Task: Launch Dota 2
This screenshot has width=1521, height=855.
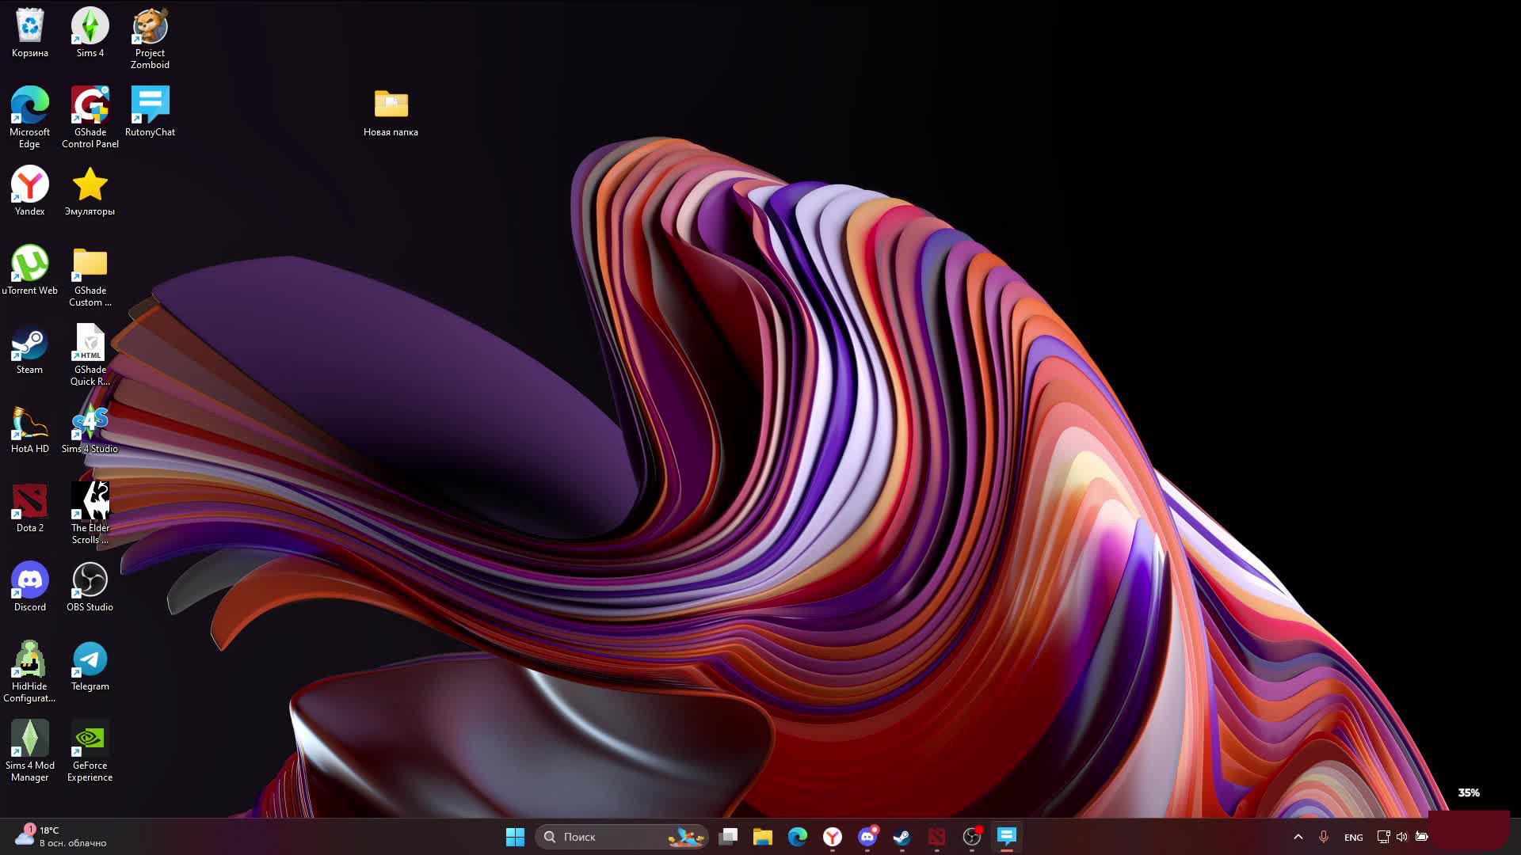Action: tap(29, 501)
